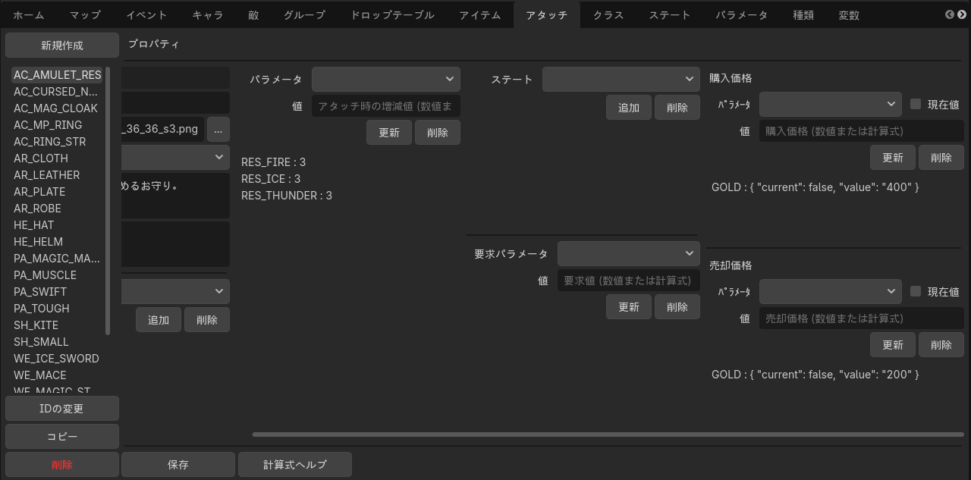Enable 現在値 checkbox under 購入価格
This screenshot has width=971, height=480.
[916, 104]
